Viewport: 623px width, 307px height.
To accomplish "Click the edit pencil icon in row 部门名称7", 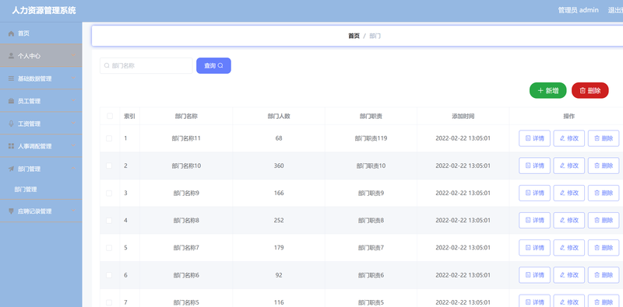I will [562, 247].
